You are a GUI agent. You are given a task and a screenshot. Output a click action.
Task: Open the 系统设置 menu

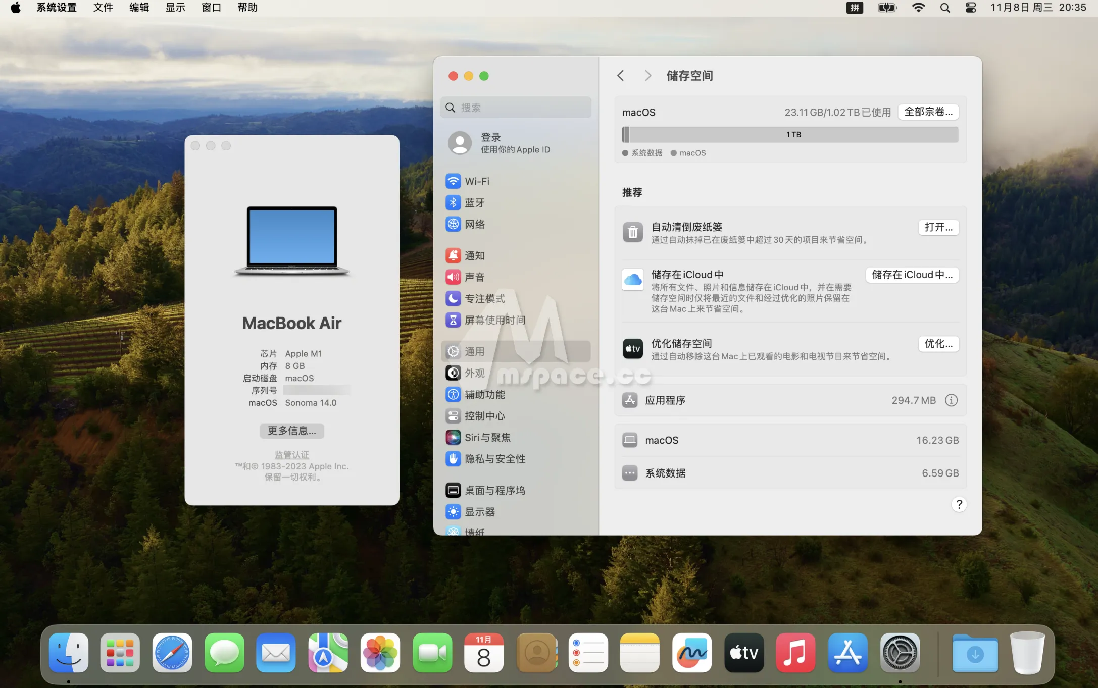[57, 8]
